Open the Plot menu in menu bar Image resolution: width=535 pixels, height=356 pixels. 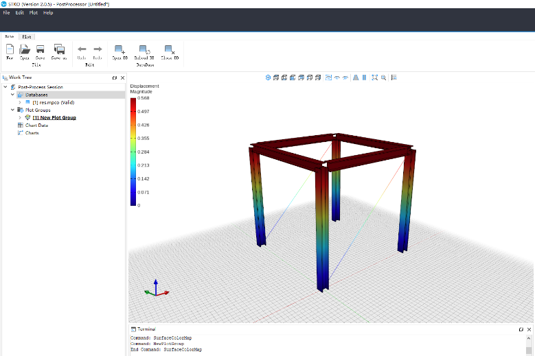point(34,12)
